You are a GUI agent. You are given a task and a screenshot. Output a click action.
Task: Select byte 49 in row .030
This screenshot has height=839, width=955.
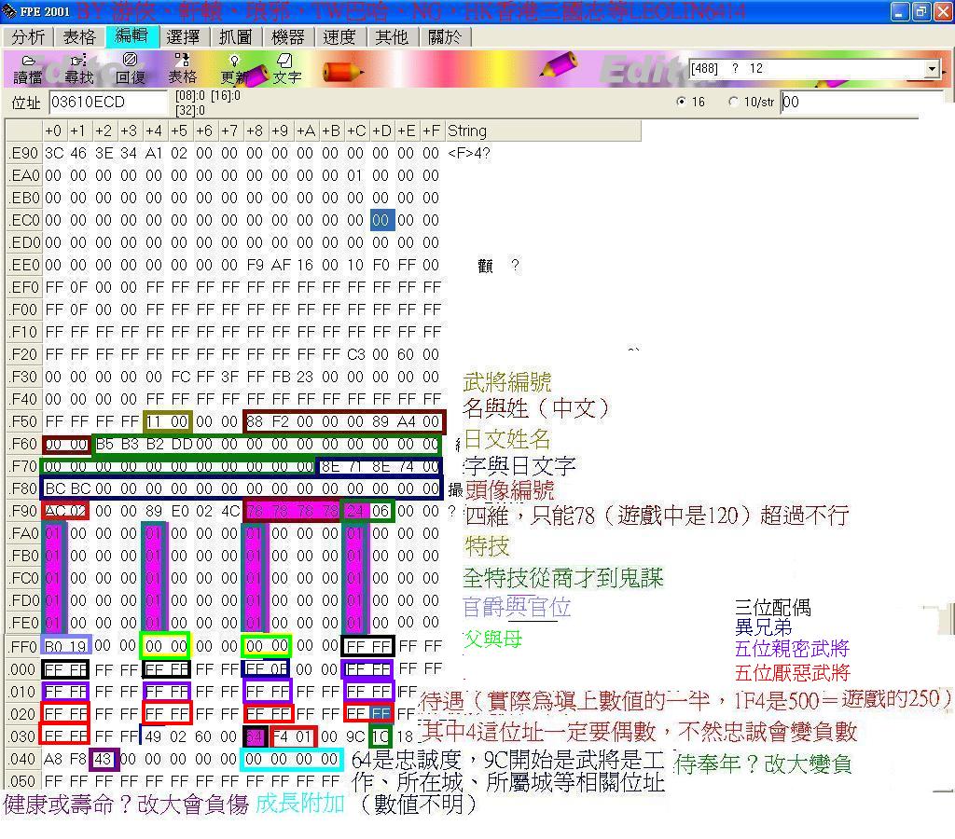point(154,736)
